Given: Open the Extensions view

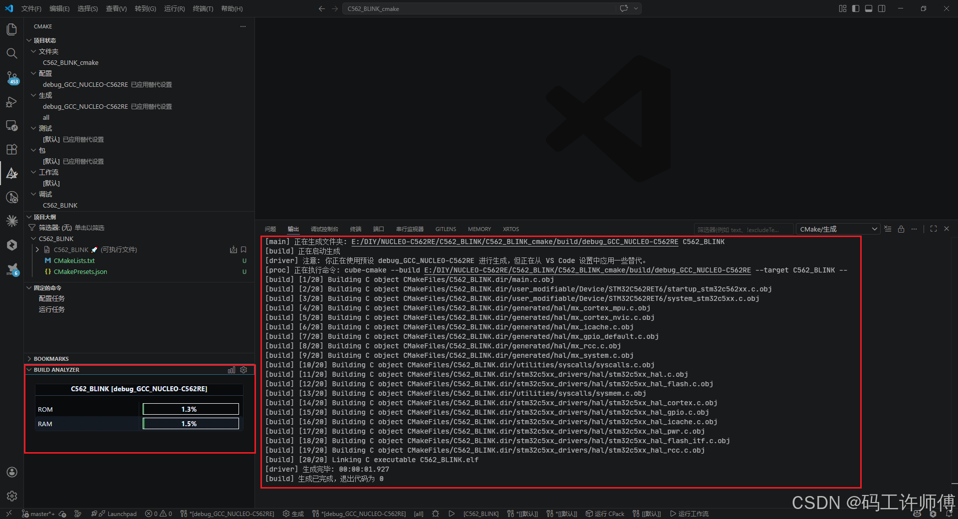Looking at the screenshot, I should point(12,149).
